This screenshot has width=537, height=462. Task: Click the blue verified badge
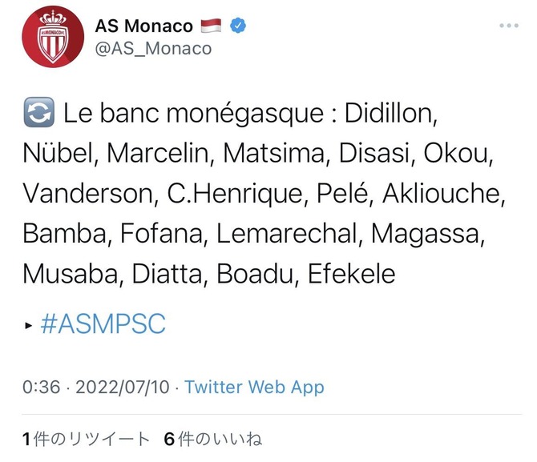coord(238,26)
